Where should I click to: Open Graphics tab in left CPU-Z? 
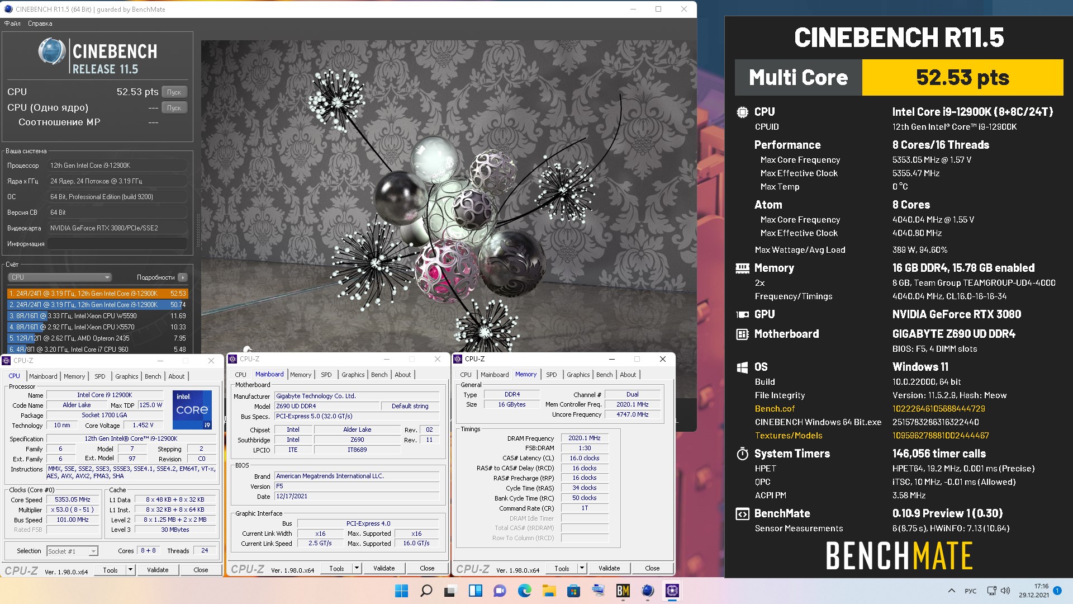point(127,376)
